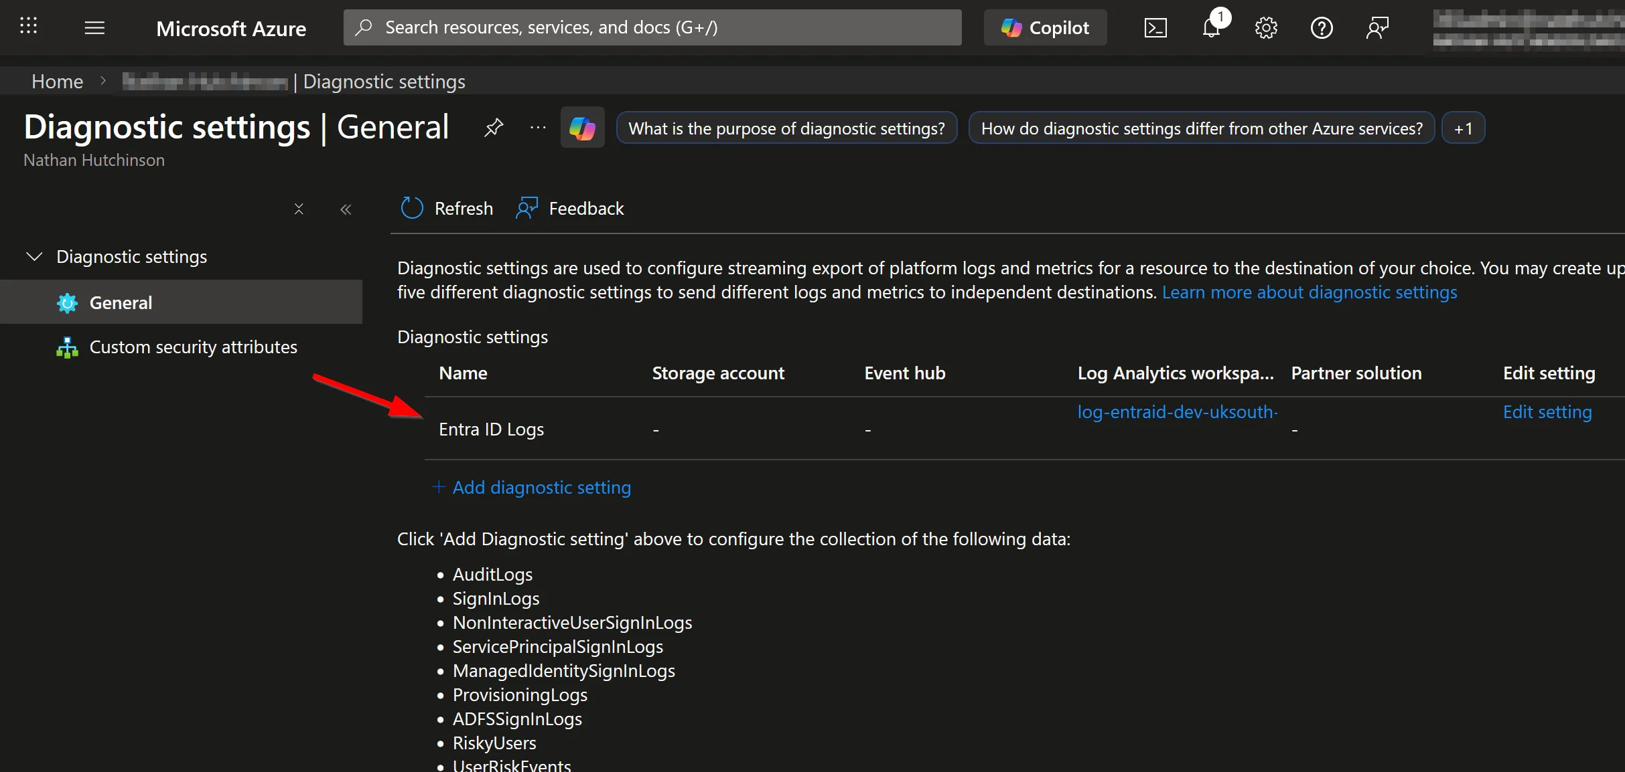
Task: Go to Home breadcrumb
Action: pyautogui.click(x=58, y=82)
